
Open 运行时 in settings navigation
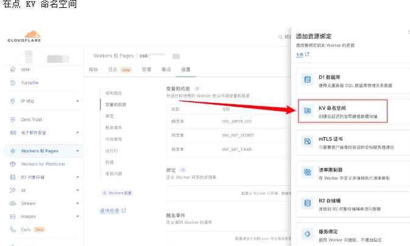coord(111,151)
